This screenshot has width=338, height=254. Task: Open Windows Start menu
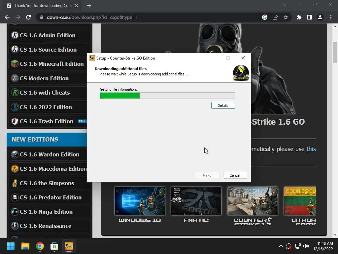pyautogui.click(x=11, y=246)
